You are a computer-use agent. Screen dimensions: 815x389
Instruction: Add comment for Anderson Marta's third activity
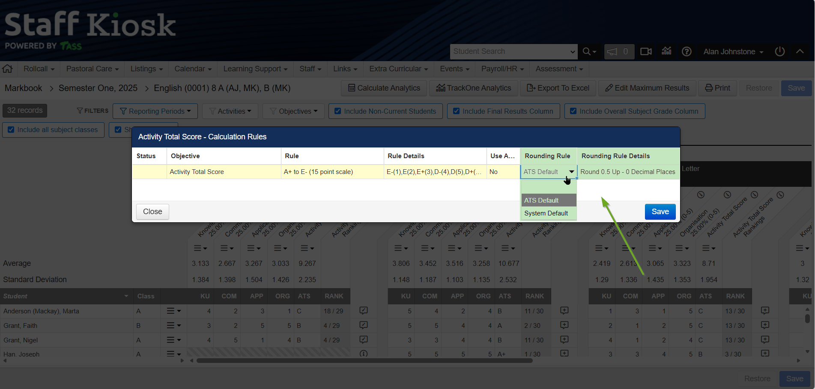(765, 311)
